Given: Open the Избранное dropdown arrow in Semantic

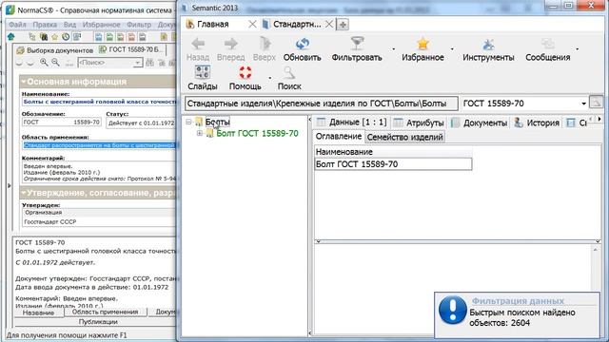Looking at the screenshot, I should pyautogui.click(x=452, y=49).
